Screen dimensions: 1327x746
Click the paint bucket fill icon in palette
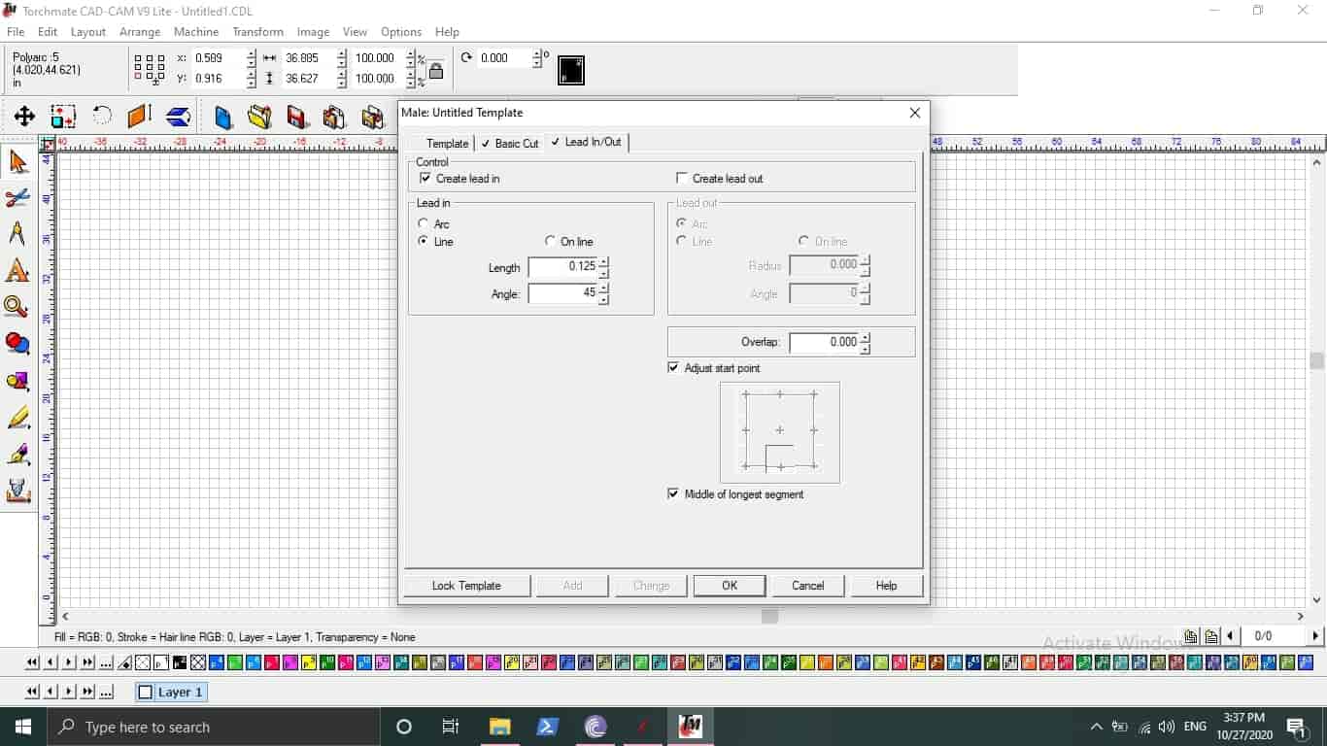pyautogui.click(x=125, y=663)
